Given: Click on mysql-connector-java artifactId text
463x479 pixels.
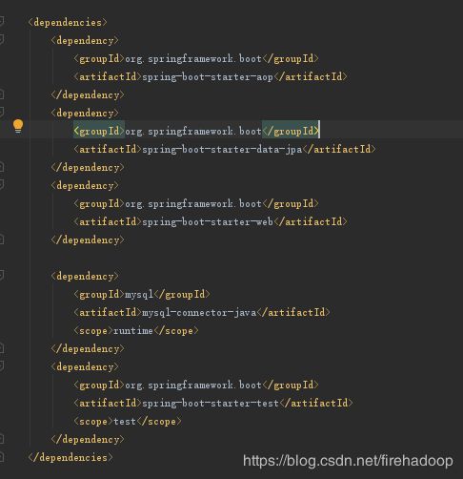Looking at the screenshot, I should (x=199, y=313).
